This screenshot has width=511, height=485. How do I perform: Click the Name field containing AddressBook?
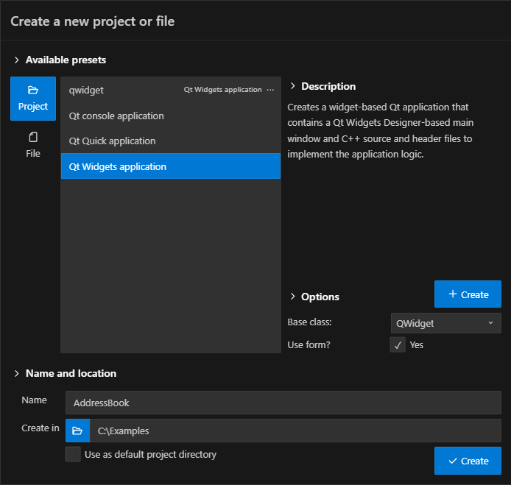tap(283, 403)
